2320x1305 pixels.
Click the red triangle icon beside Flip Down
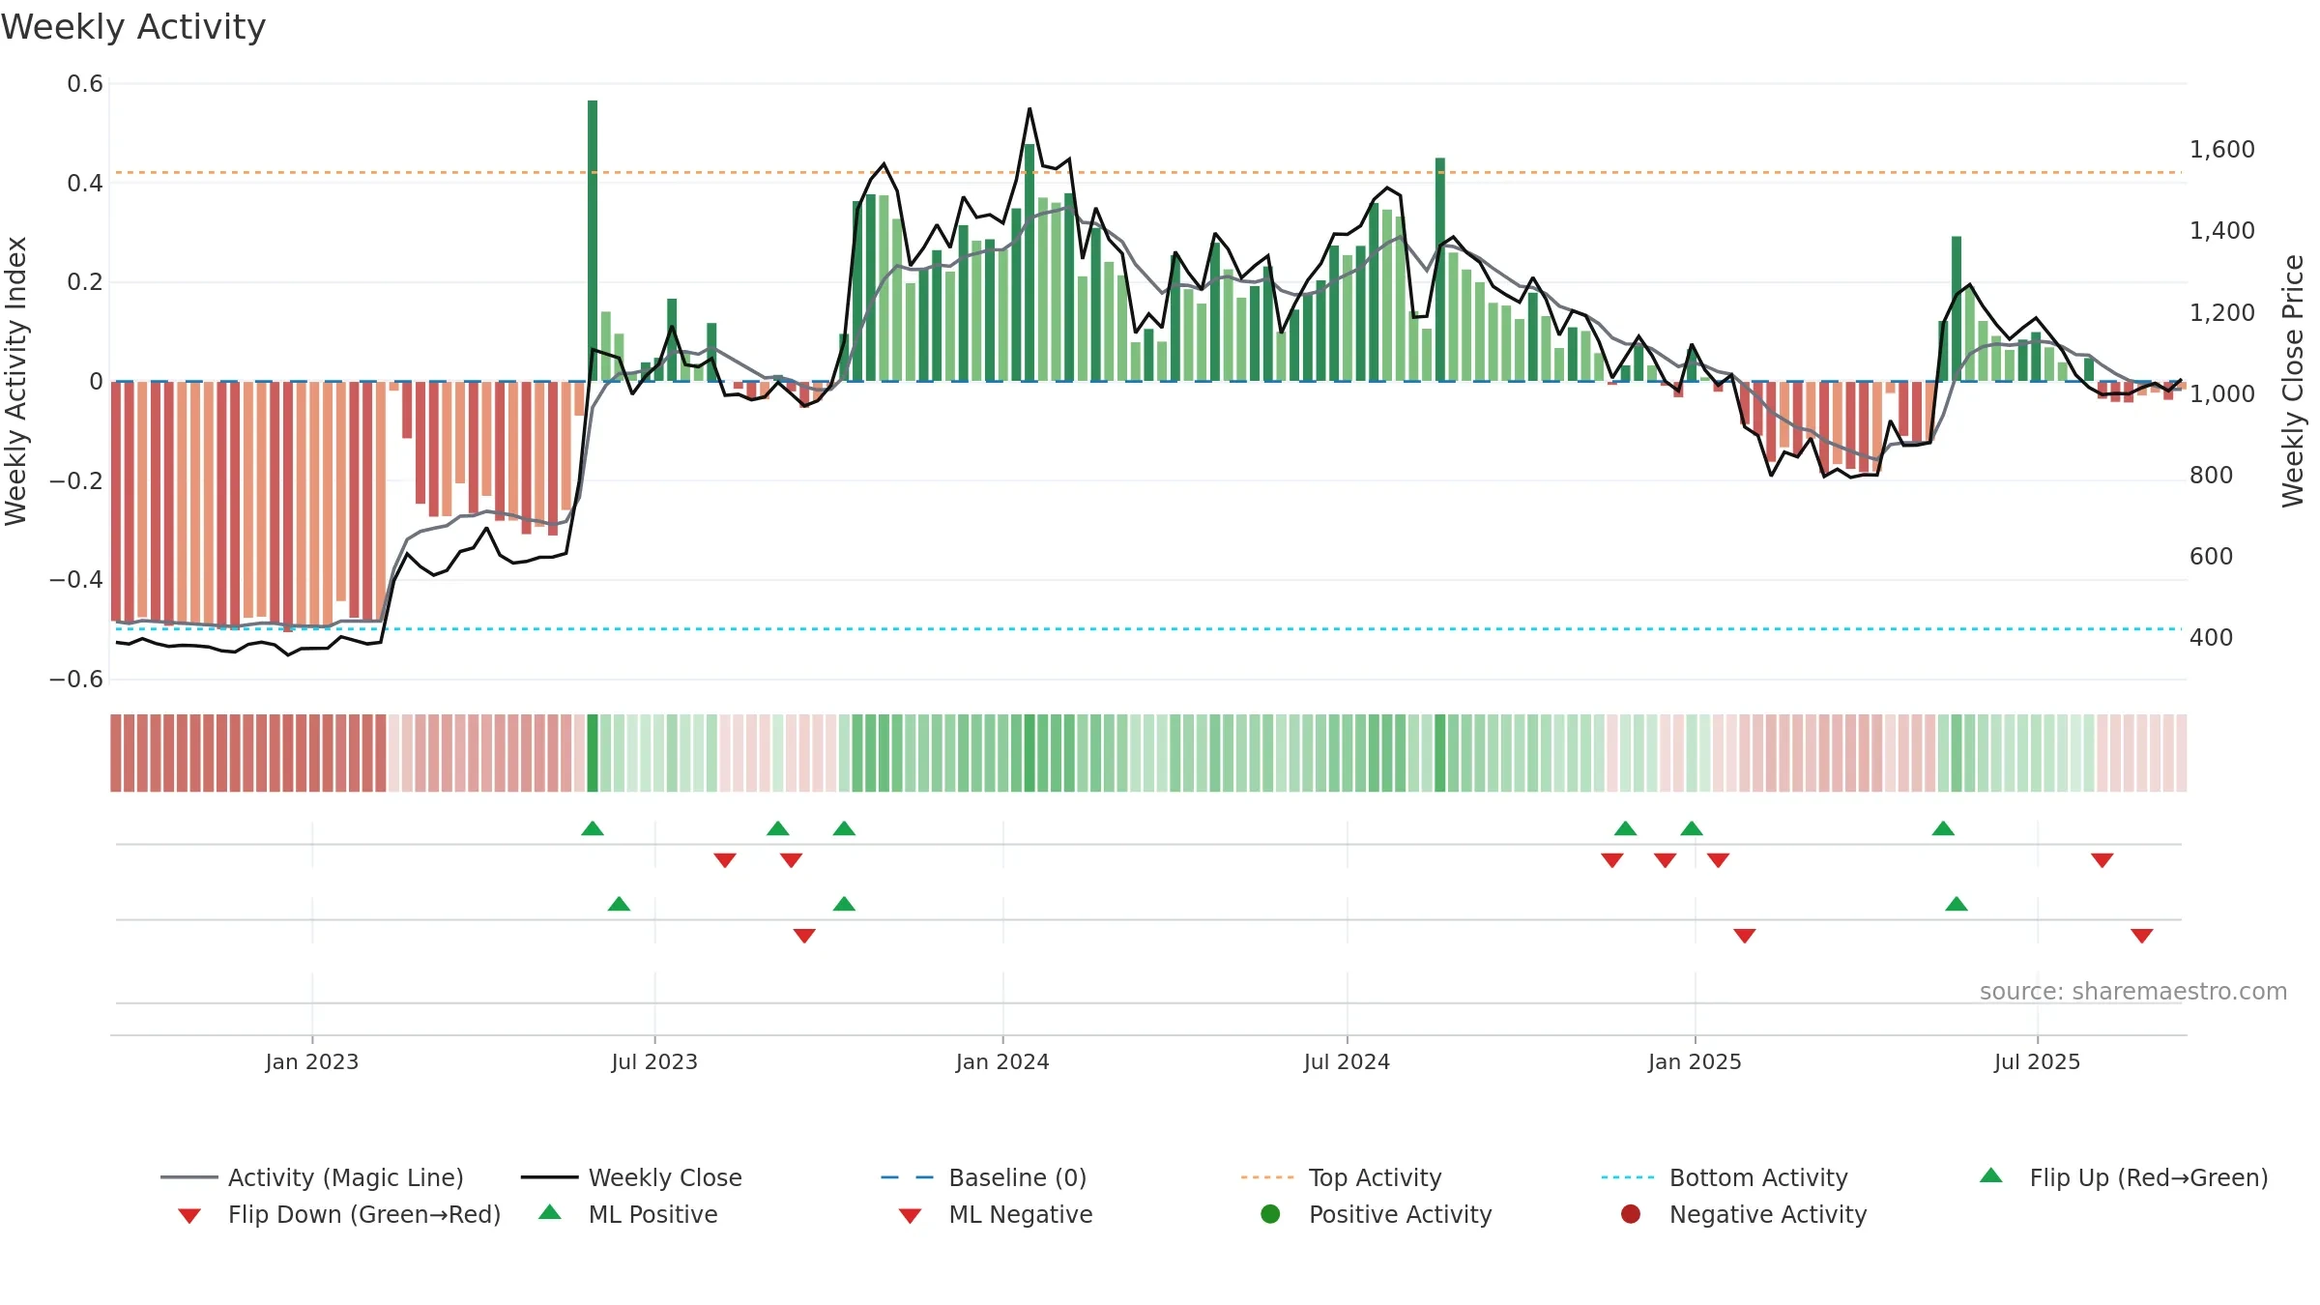(x=189, y=1216)
